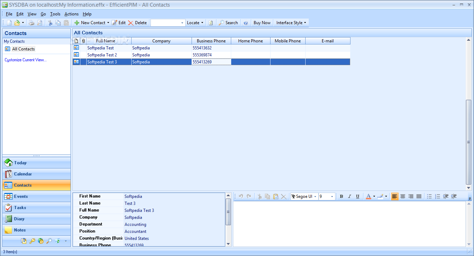The width and height of the screenshot is (474, 256).
Task: Click the Buy Now button
Action: point(262,23)
